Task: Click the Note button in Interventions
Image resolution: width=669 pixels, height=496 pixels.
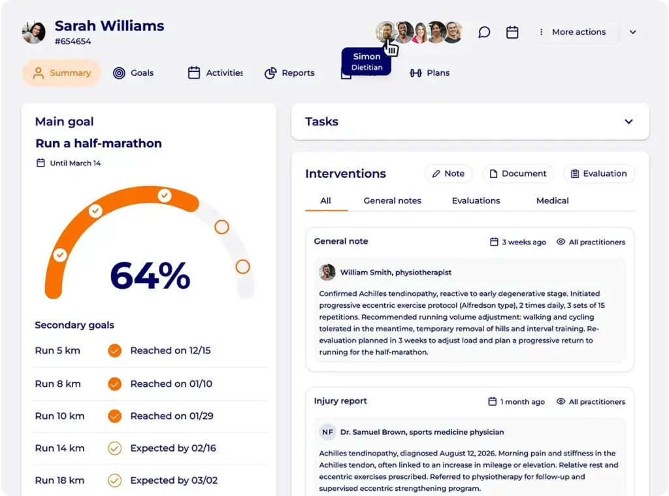Action: click(448, 174)
